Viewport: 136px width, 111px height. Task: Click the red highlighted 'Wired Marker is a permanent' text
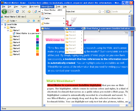pyautogui.click(x=74, y=85)
